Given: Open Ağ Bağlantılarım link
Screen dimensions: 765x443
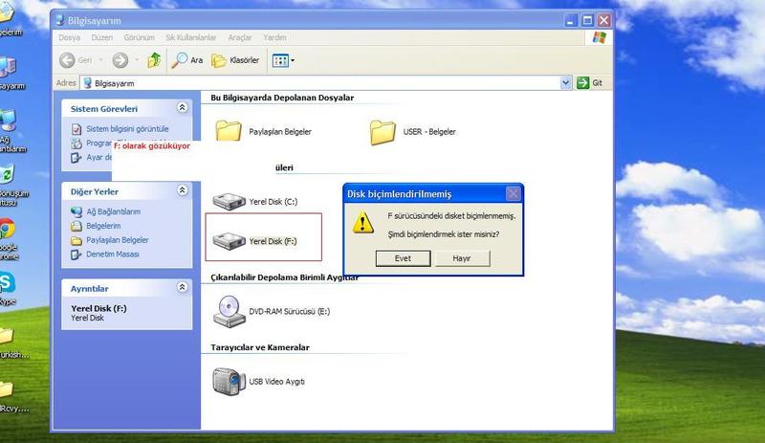Looking at the screenshot, I should pyautogui.click(x=113, y=211).
